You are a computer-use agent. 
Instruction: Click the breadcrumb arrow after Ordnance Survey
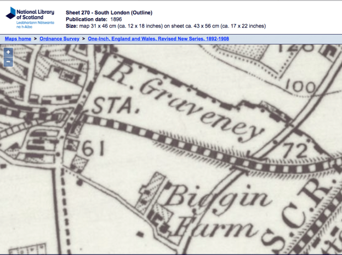(x=84, y=39)
